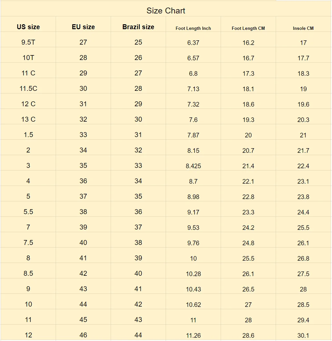Select the EU size column header
The image size is (332, 341).
click(x=83, y=27)
